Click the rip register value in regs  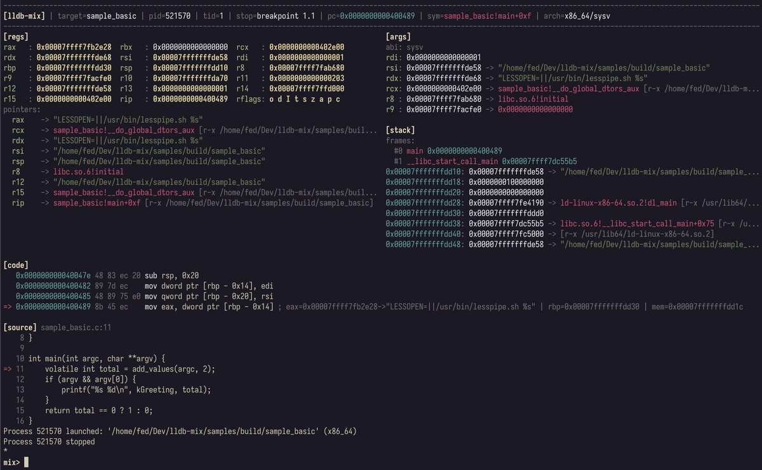pos(190,99)
